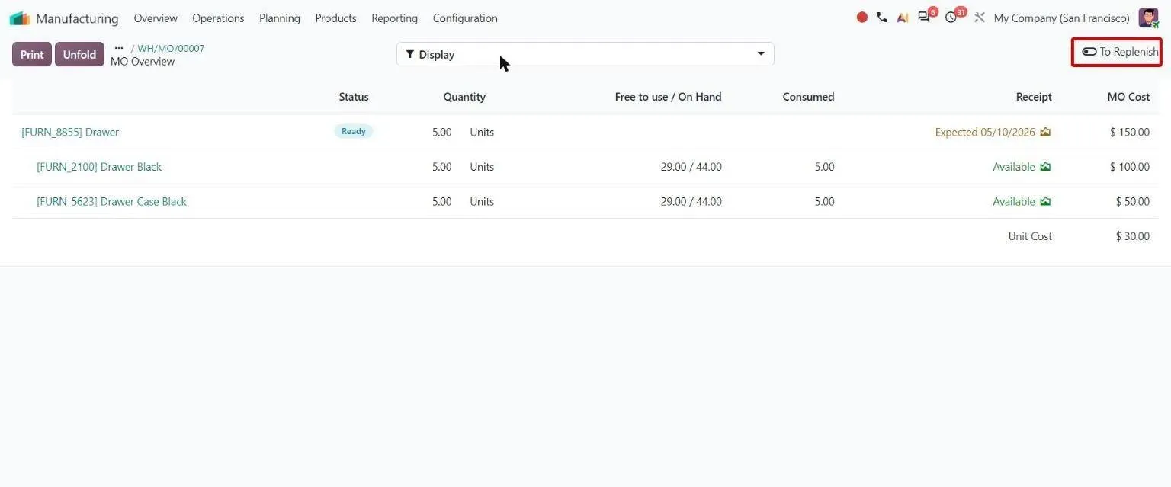
Task: Click the Unfold button
Action: pos(79,54)
